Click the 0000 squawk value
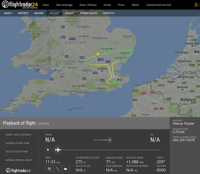The image size is (200, 174). click(x=161, y=170)
